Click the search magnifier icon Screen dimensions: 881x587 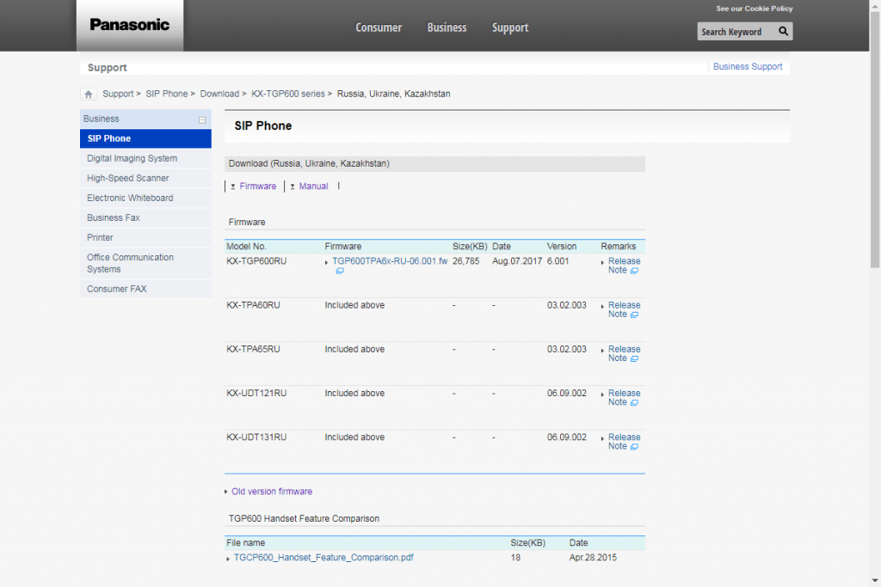(x=783, y=32)
